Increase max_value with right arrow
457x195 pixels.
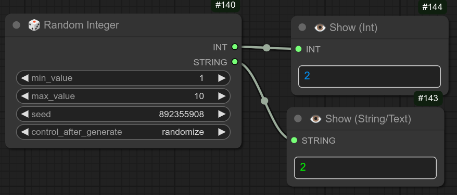click(222, 96)
